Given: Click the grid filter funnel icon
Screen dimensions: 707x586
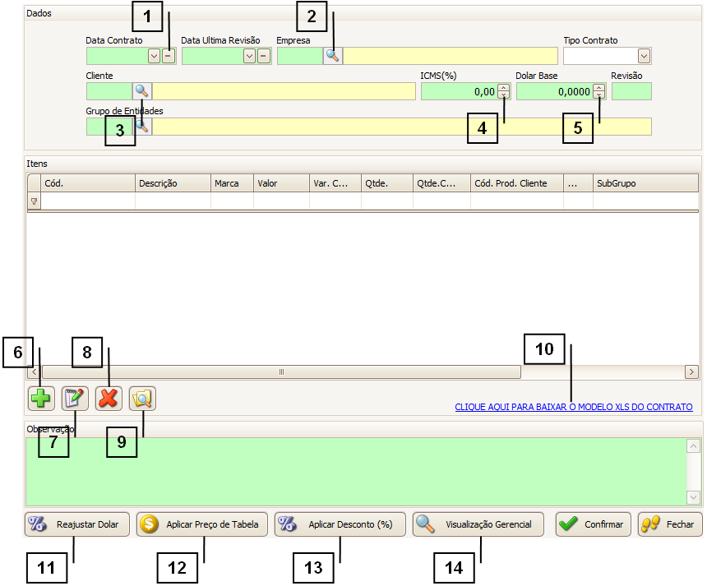Looking at the screenshot, I should tap(34, 201).
